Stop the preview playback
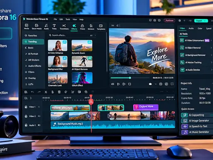 tap(129, 84)
